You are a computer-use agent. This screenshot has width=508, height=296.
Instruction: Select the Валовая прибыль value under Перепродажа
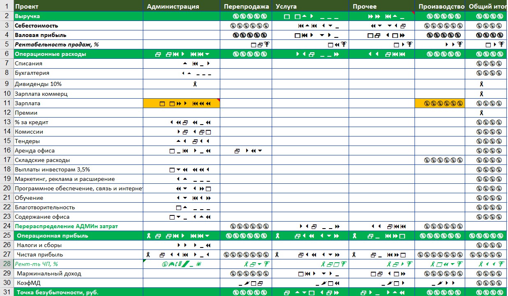pos(246,35)
